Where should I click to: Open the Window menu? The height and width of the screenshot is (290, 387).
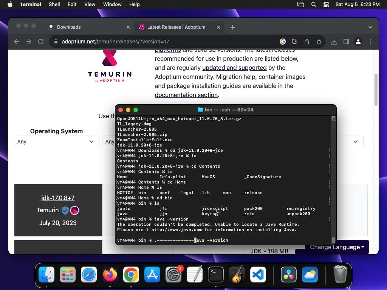coord(112,5)
